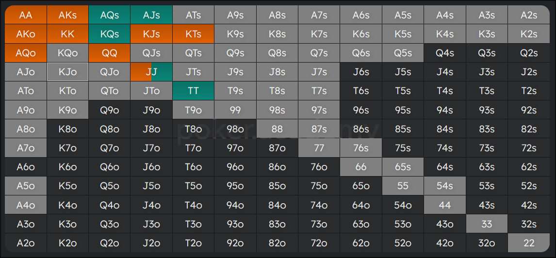Viewport: 556px width, 258px height.
Task: Select the QQ pocket queens cell
Action: click(x=110, y=53)
